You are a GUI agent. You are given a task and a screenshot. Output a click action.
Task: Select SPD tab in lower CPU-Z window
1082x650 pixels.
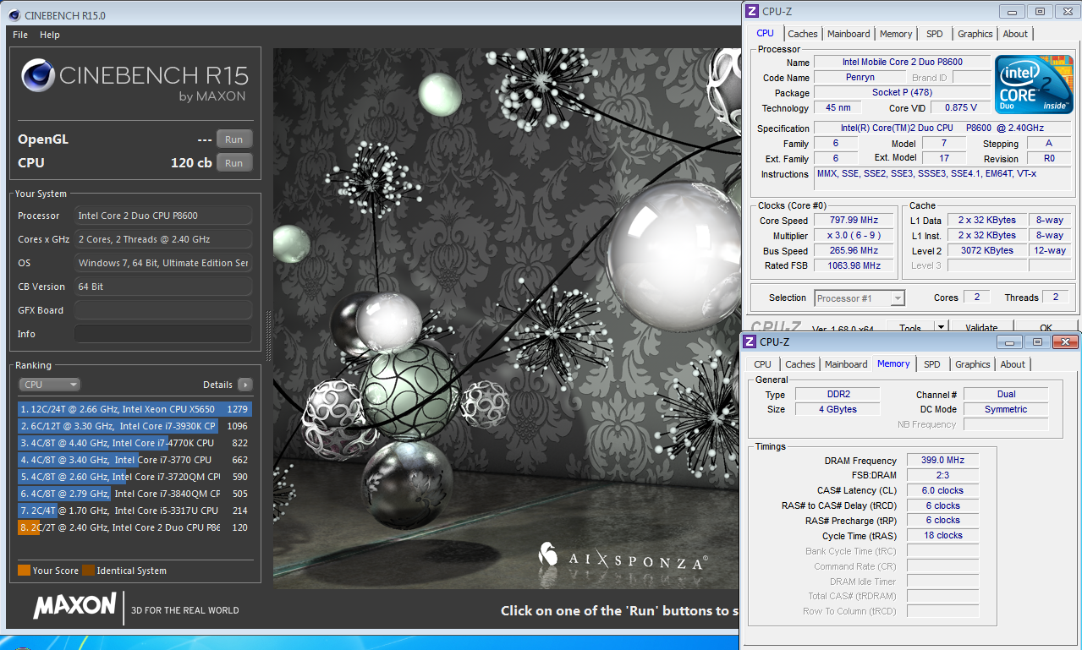(x=931, y=364)
